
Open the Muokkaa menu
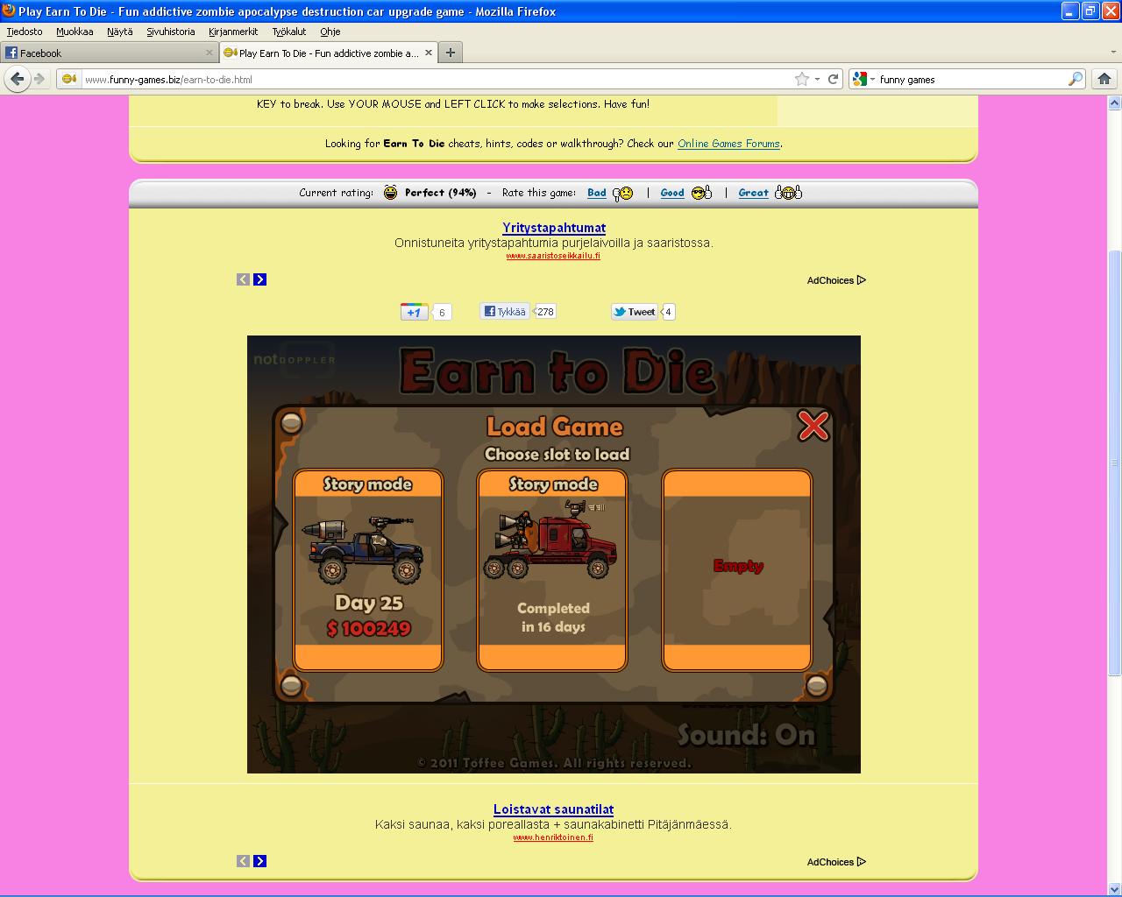click(x=75, y=32)
